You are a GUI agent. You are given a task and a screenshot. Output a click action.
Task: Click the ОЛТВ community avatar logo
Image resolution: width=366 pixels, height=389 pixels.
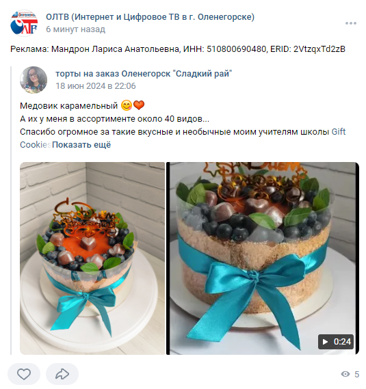[24, 23]
